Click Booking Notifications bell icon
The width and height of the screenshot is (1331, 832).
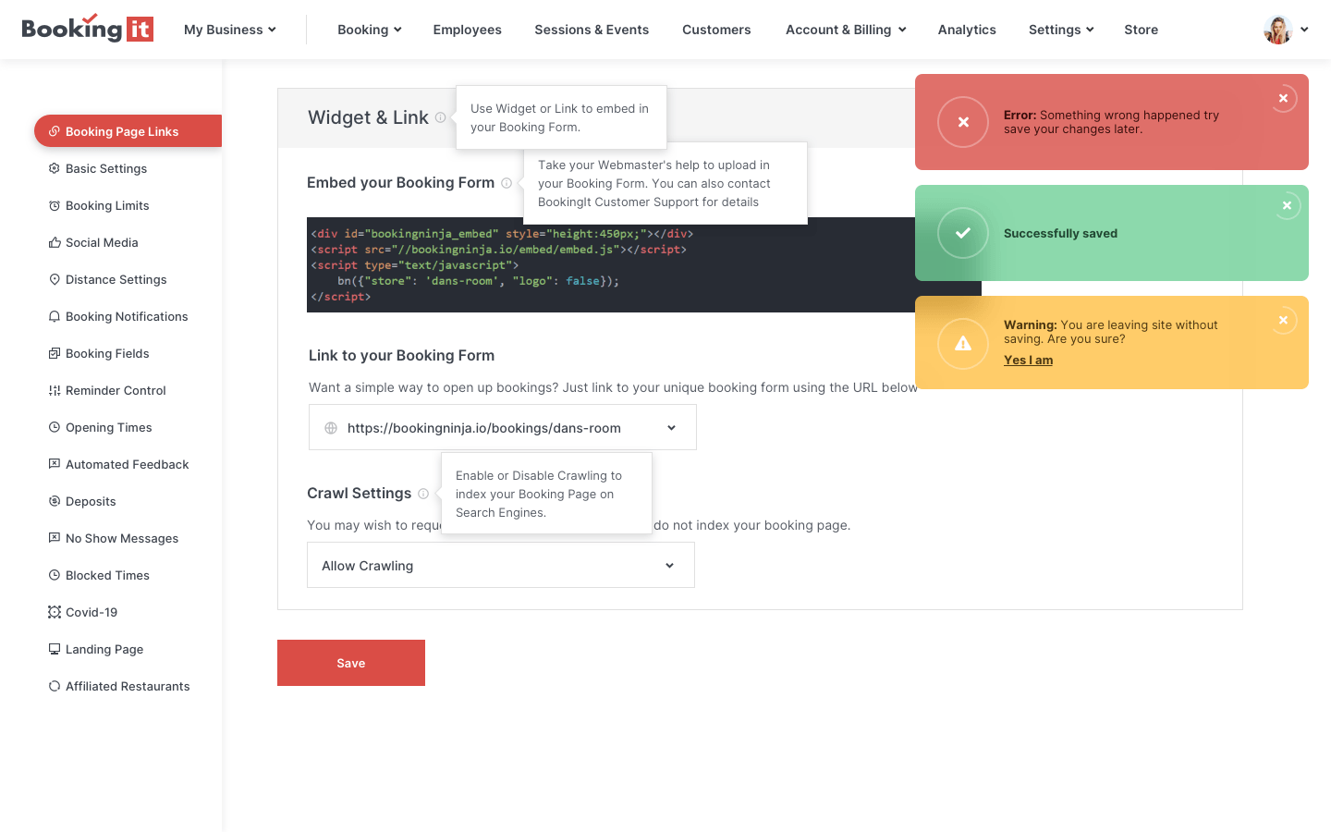(x=55, y=316)
